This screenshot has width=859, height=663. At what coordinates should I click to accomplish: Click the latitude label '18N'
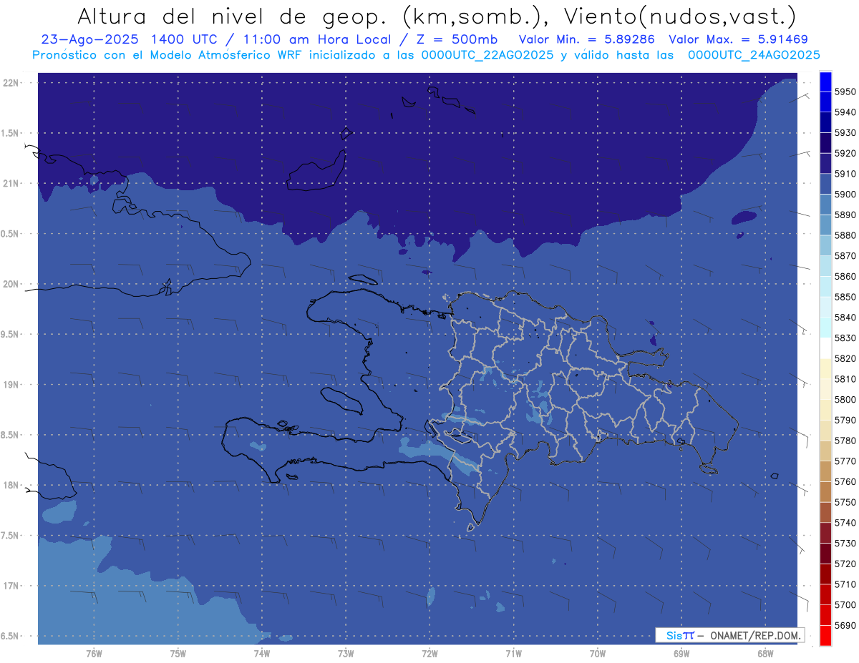[12, 485]
